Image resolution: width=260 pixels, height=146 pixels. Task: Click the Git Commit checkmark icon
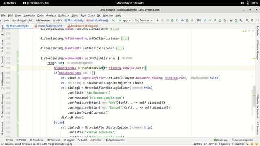click(210, 21)
